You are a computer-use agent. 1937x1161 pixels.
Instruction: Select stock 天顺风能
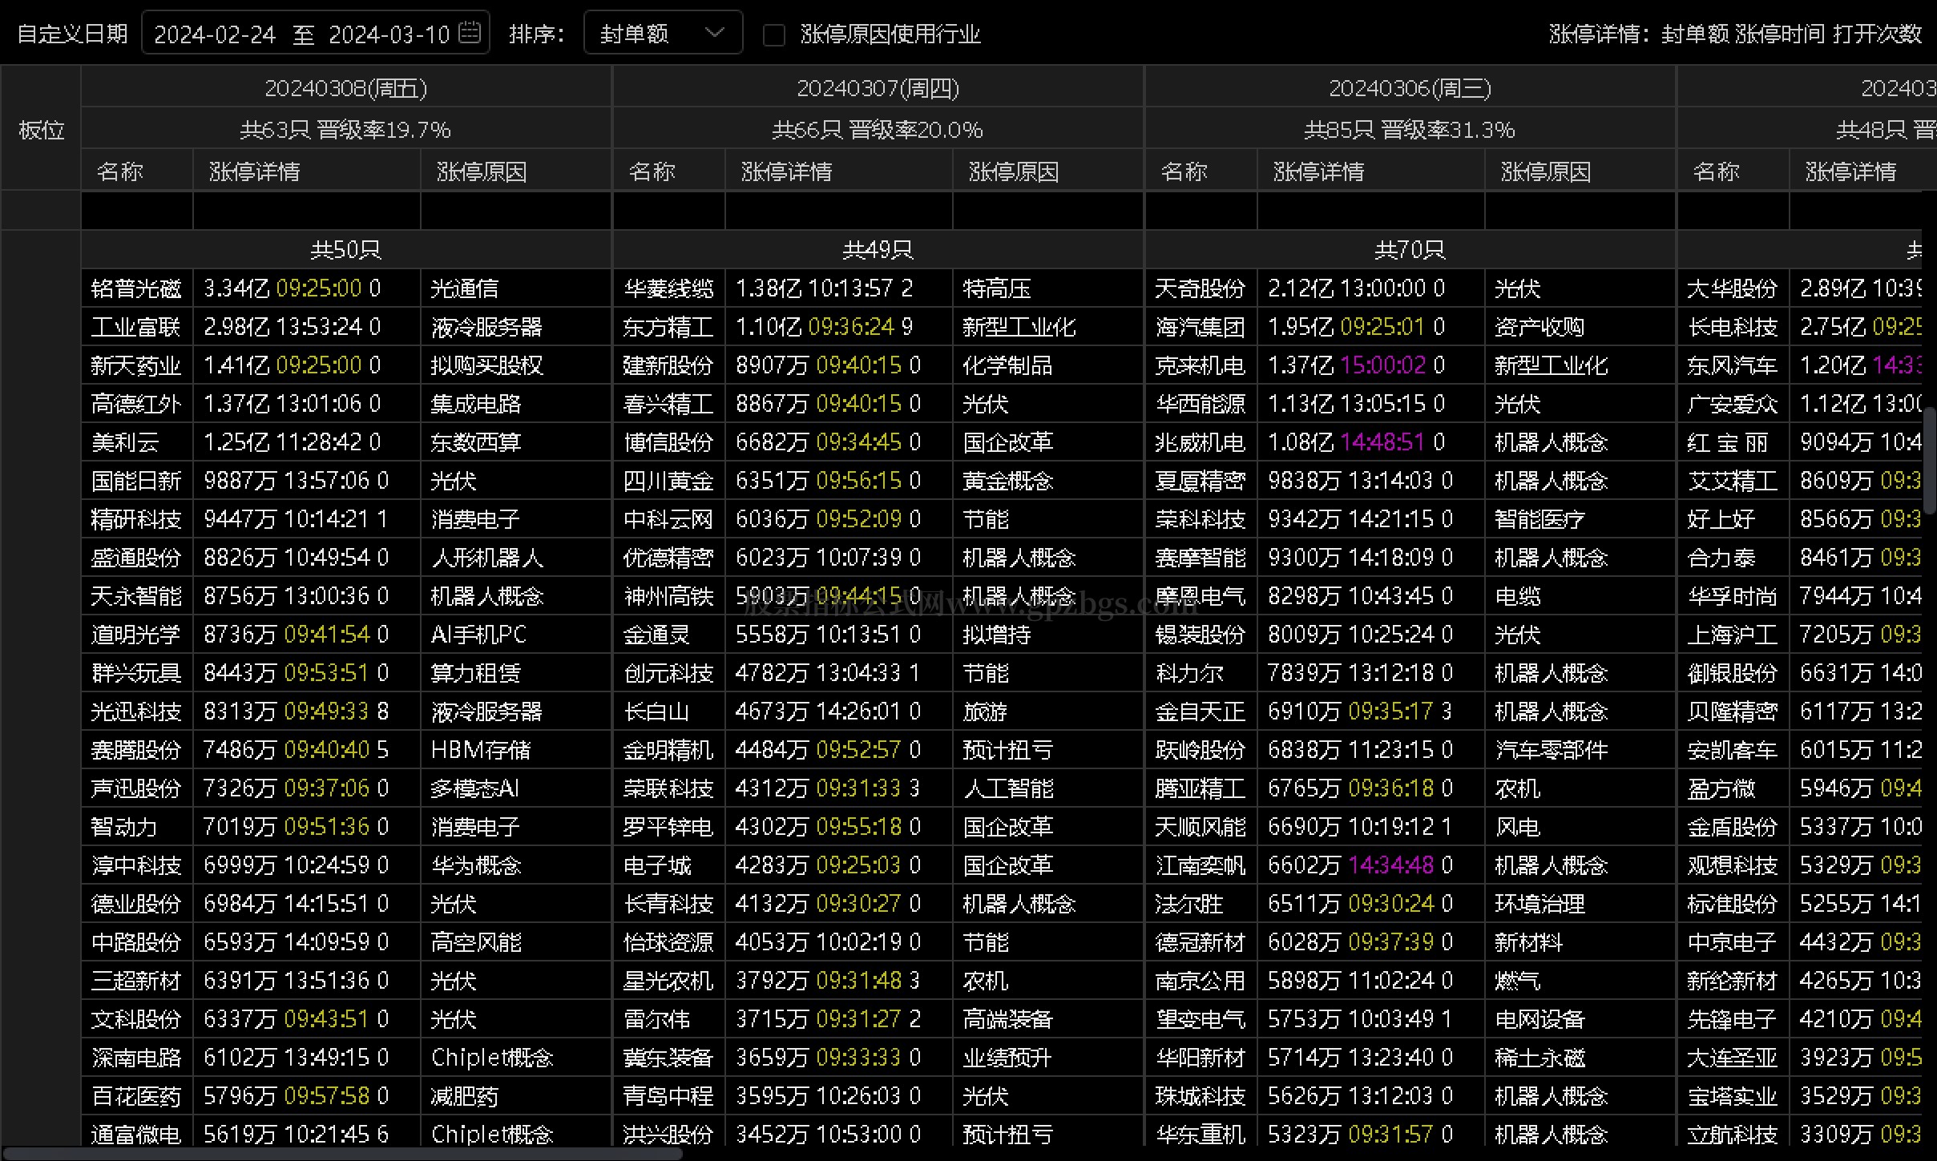click(x=1201, y=826)
